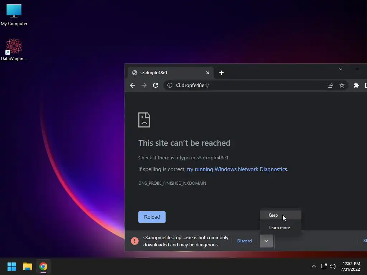The image size is (367, 275).
Task: Toggle the download options arrow
Action: click(x=266, y=241)
